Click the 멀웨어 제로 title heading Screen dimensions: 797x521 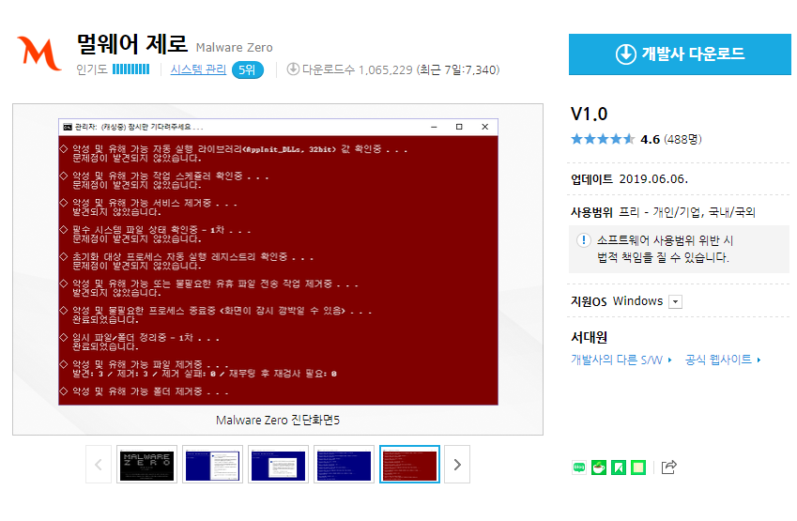[132, 44]
